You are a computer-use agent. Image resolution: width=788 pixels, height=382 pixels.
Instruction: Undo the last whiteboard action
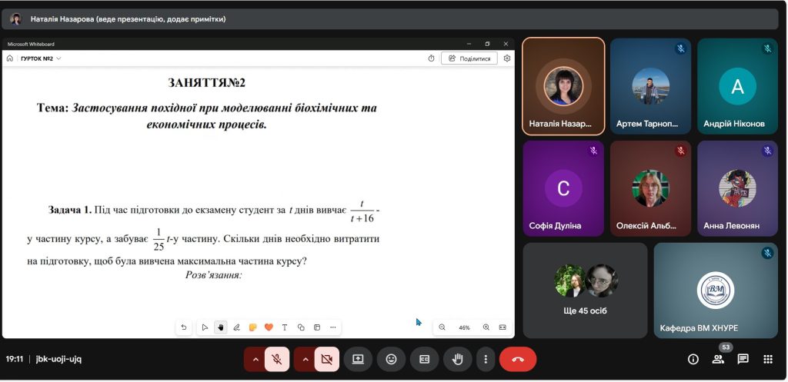click(x=183, y=327)
